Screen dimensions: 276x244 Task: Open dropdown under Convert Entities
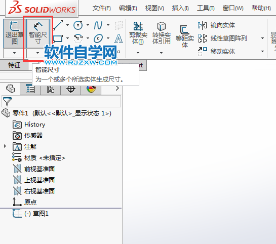pyautogui.click(x=161, y=53)
